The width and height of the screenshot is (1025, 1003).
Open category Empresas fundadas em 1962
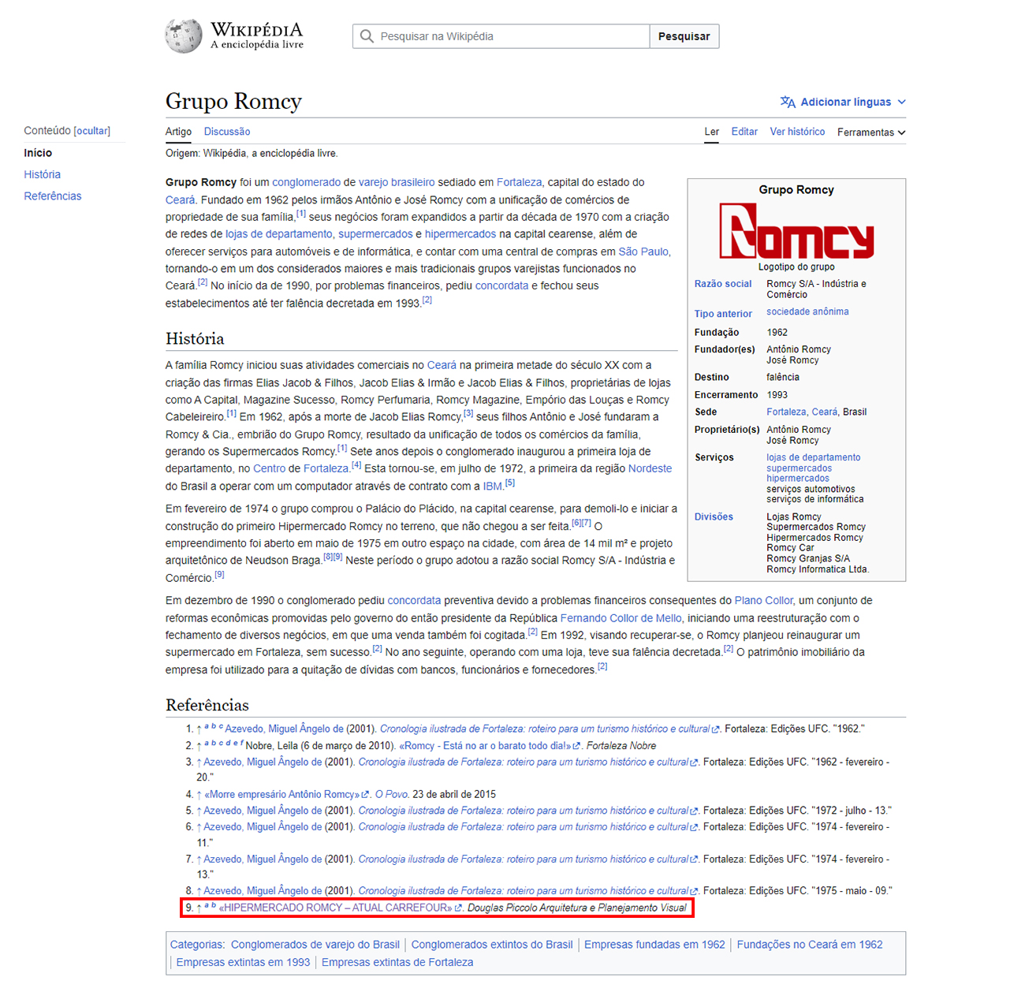tap(654, 945)
